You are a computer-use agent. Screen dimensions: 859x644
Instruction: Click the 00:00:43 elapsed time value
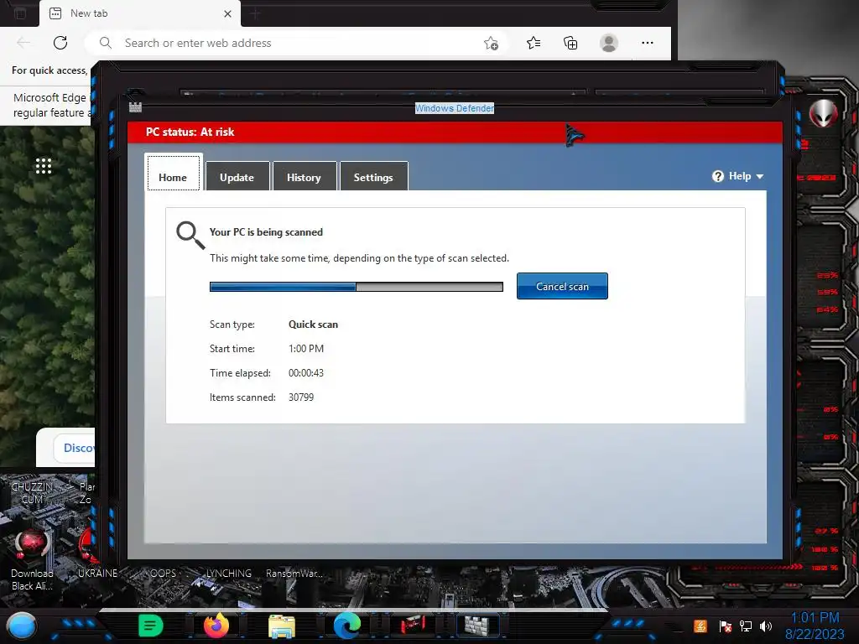click(x=306, y=373)
